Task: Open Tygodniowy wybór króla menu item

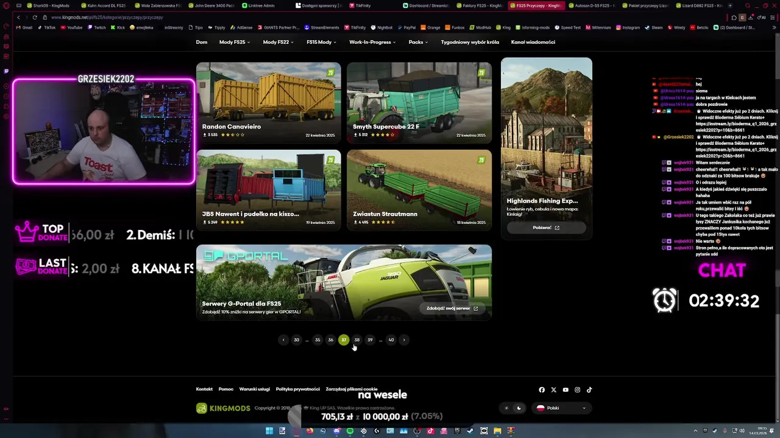Action: 470,42
